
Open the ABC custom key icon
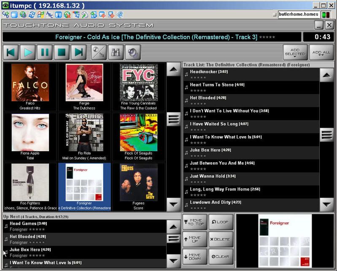click(50, 14)
